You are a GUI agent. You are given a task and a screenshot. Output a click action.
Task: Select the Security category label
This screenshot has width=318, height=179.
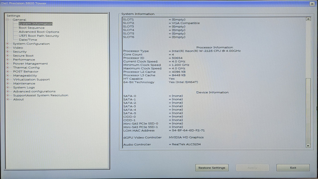click(x=20, y=52)
